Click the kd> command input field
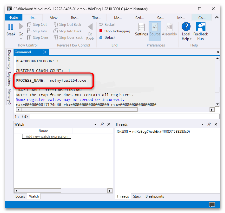 pyautogui.click(x=124, y=116)
